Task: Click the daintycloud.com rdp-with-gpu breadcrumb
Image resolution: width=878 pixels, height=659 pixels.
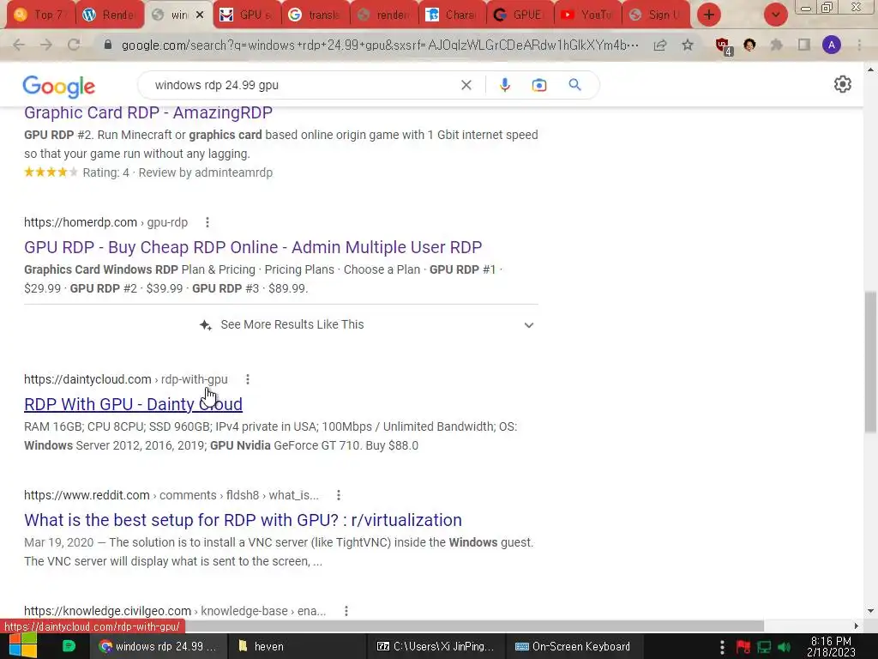Action: tap(126, 379)
